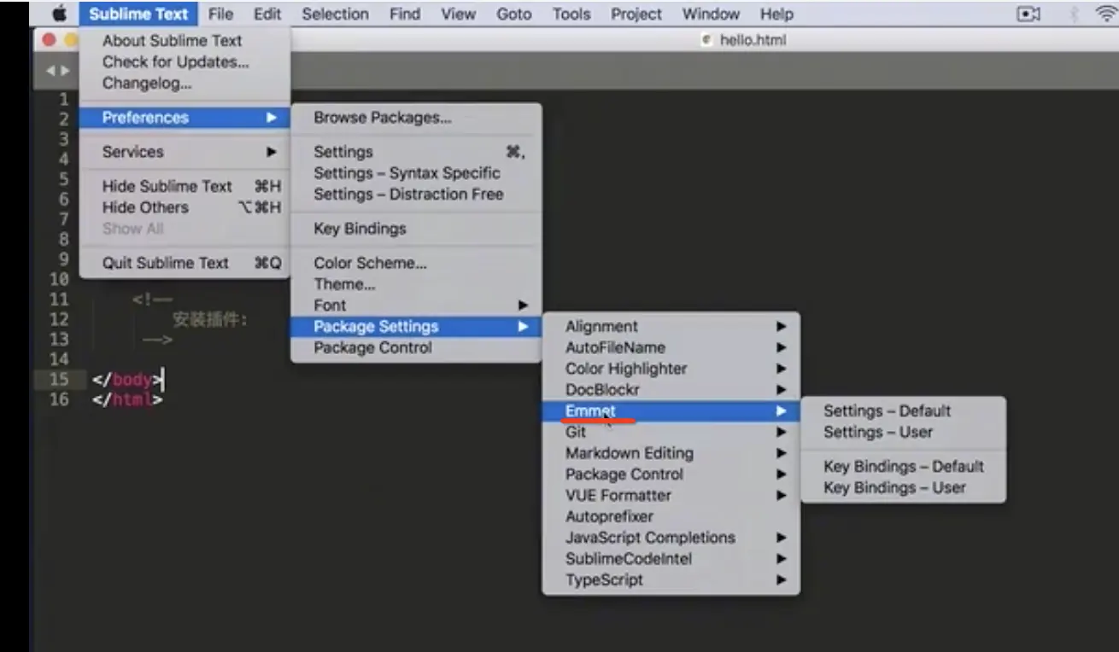Choose Theme option

[416, 284]
